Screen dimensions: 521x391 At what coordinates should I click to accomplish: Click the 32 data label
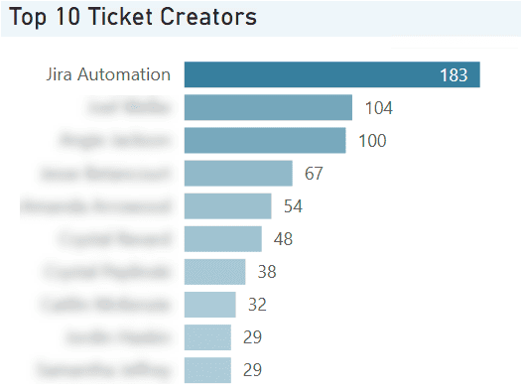pos(257,305)
